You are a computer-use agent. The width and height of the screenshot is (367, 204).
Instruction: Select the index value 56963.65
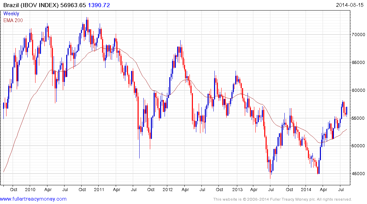coord(73,5)
